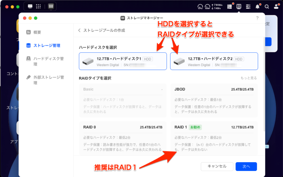Screen dimensions: 283x177
Task: Choose the RAID 0 type option
Action: click(123, 138)
